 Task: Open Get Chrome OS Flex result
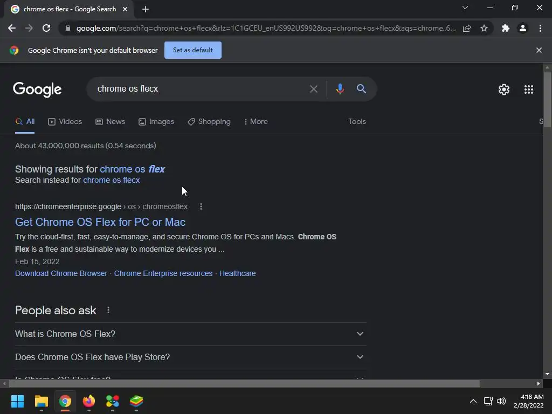click(x=100, y=222)
